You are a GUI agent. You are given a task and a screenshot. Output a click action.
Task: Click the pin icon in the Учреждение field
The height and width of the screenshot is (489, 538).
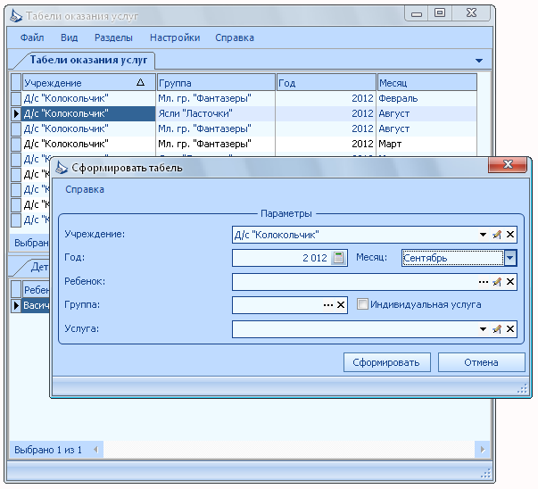coord(496,235)
